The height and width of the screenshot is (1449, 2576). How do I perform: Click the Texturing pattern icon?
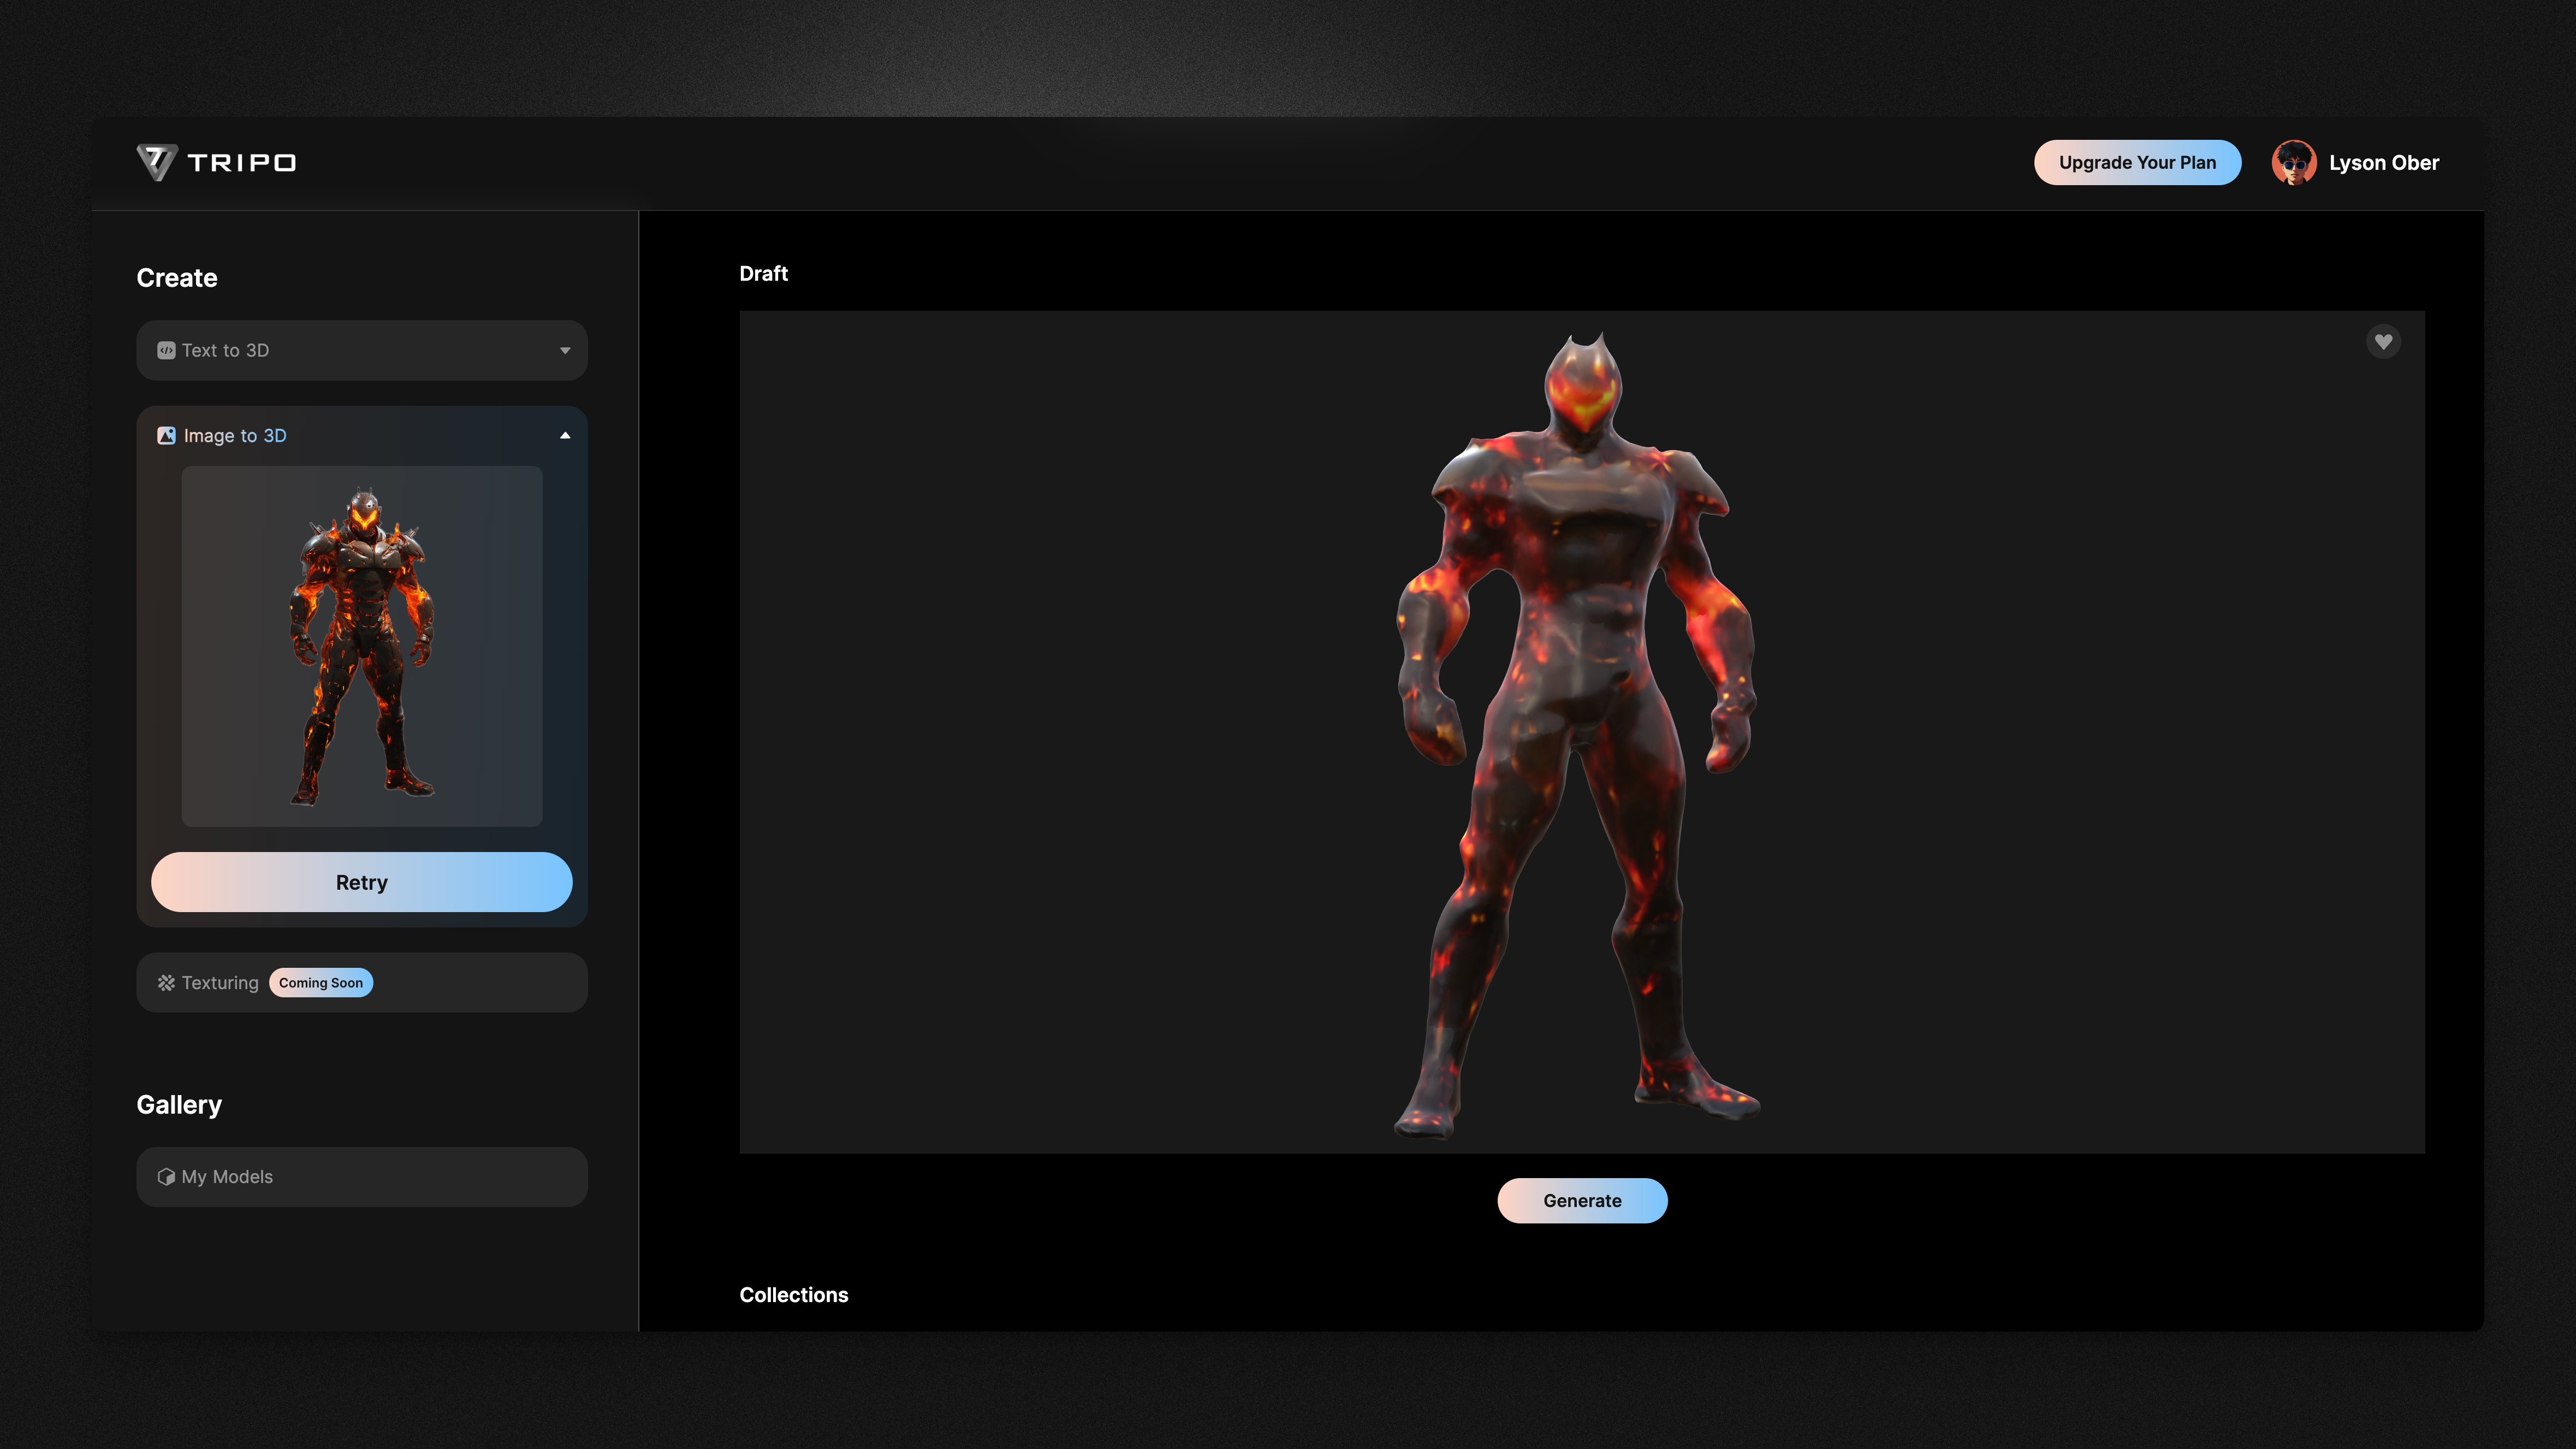(x=166, y=983)
